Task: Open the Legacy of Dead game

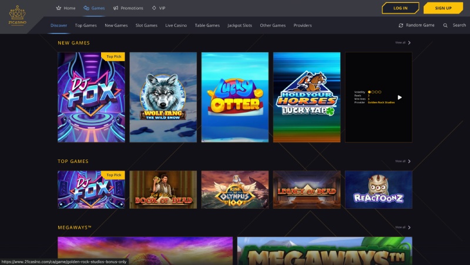Action: (307, 189)
